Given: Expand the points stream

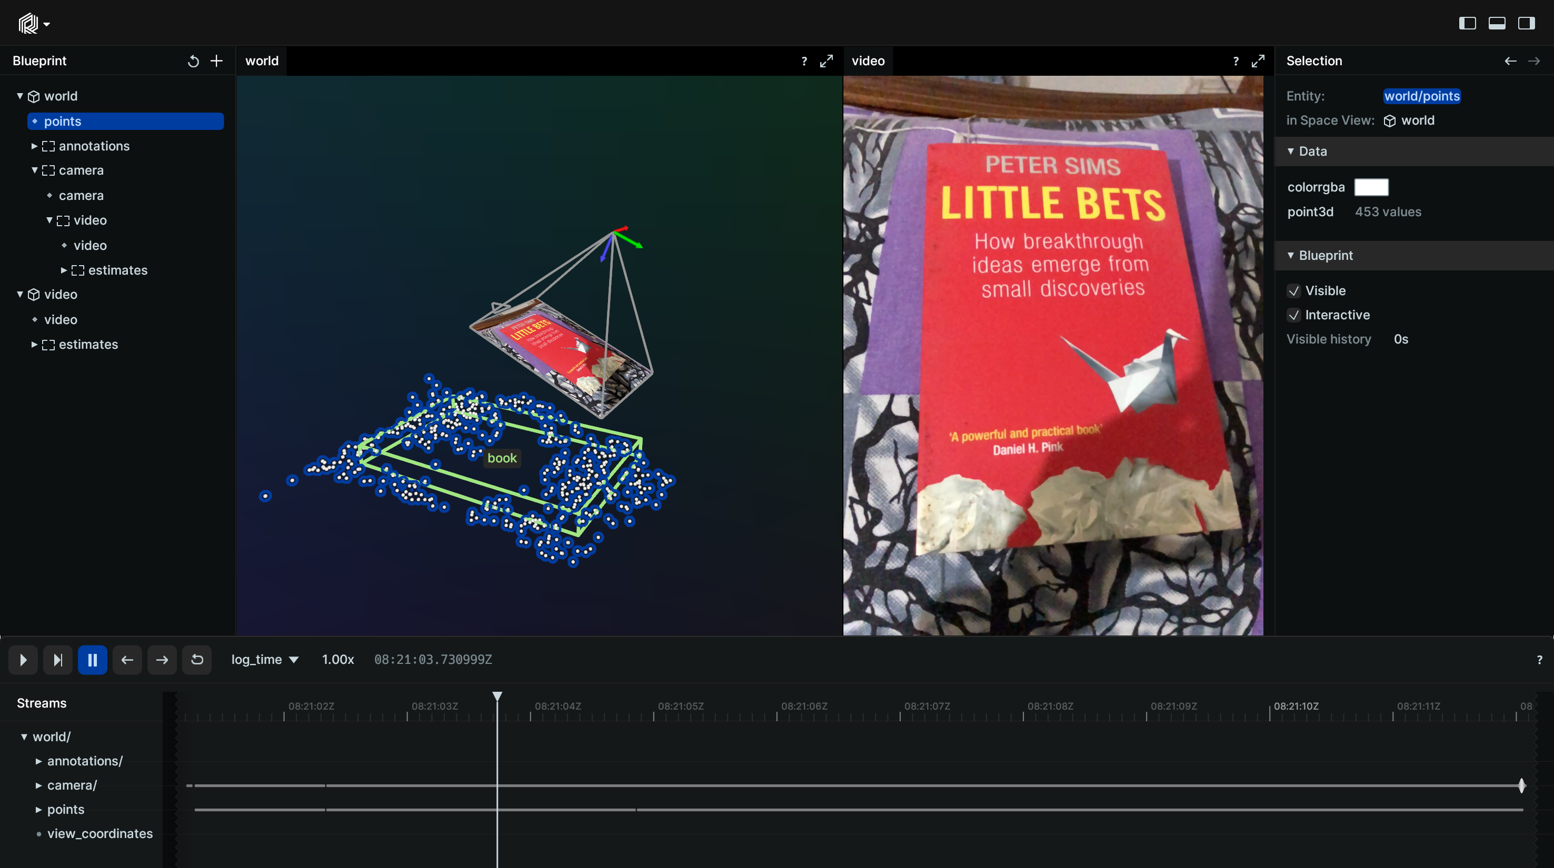Looking at the screenshot, I should pyautogui.click(x=38, y=810).
